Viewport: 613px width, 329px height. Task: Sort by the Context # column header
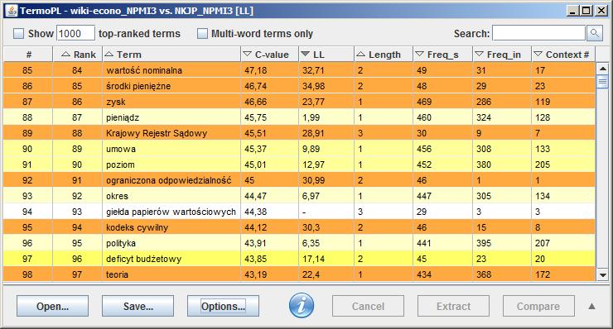coord(563,55)
